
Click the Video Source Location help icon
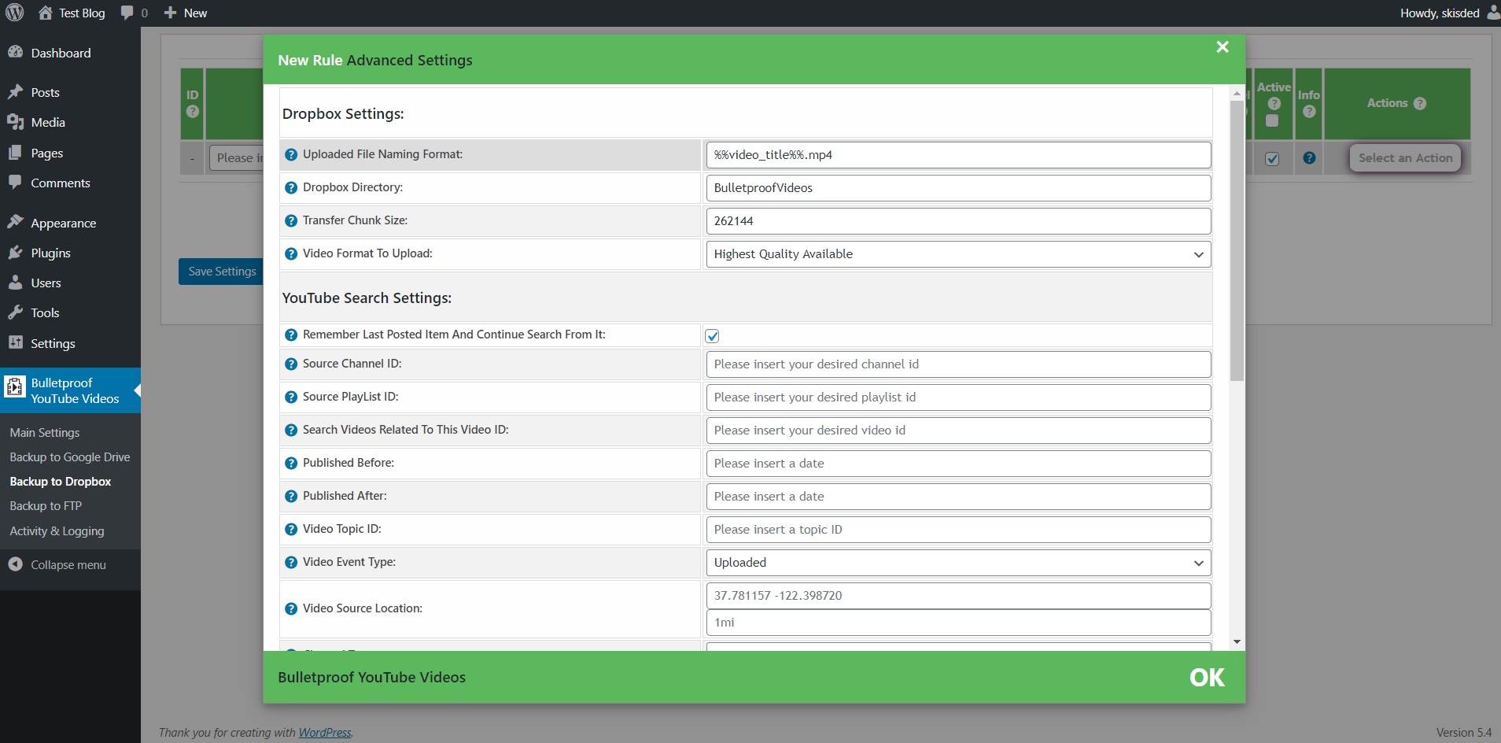coord(291,609)
